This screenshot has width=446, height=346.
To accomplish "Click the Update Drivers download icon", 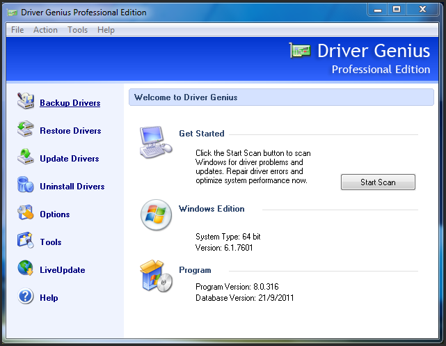I will tap(25, 157).
